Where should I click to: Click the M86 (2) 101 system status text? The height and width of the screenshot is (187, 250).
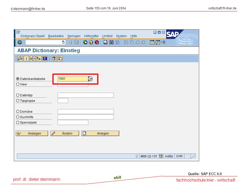pyautogui.click(x=149, y=156)
